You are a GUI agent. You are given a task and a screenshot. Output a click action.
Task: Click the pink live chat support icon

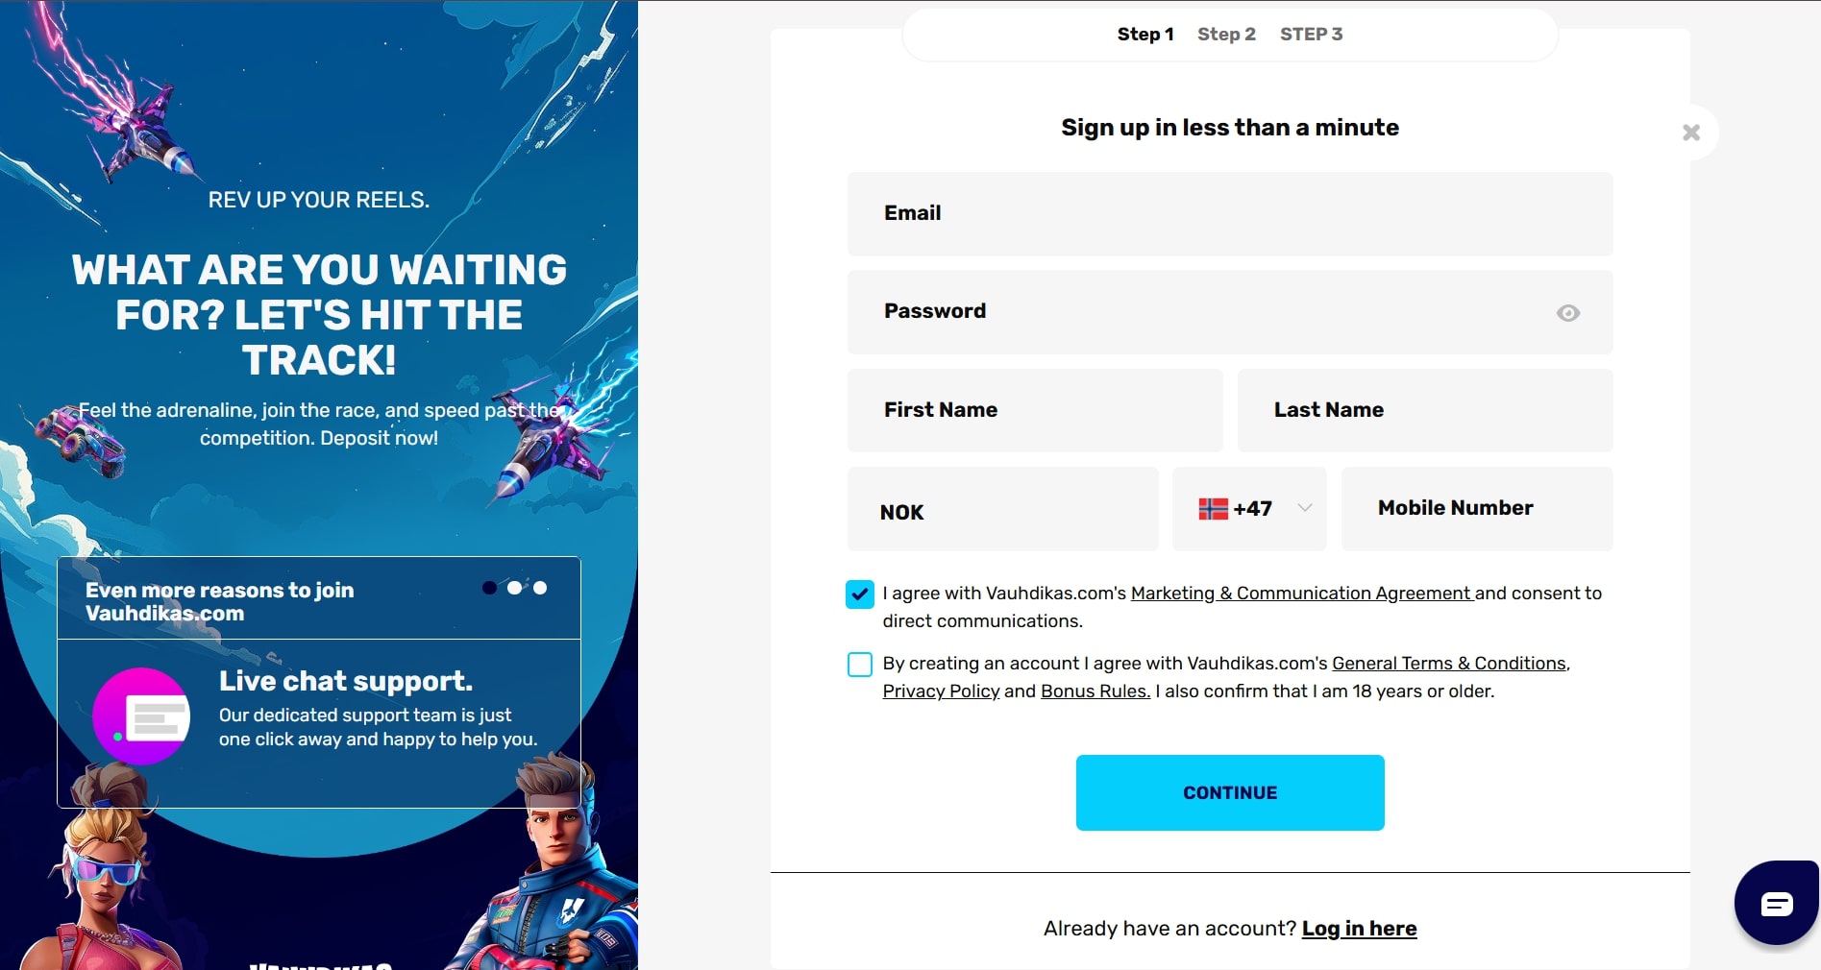click(142, 716)
